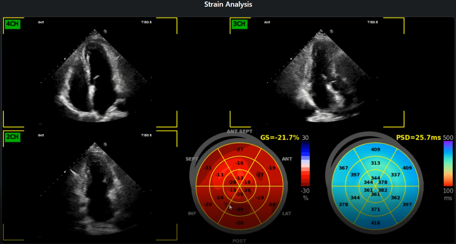The width and height of the screenshot is (456, 244).
Task: Click the PSD=25.7ms dispersion value
Action: point(418,138)
